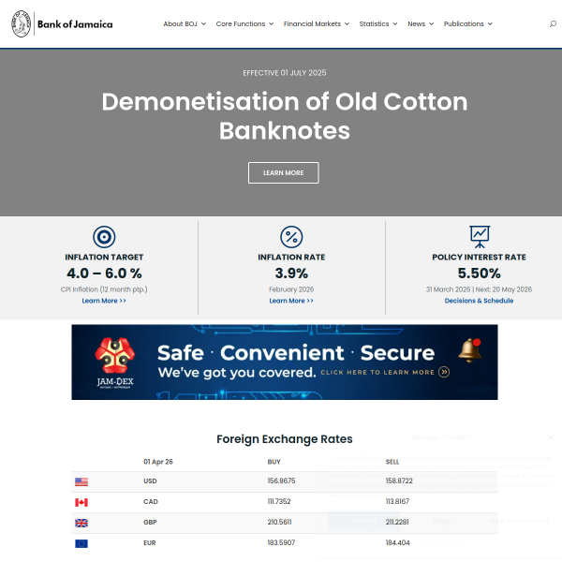The height and width of the screenshot is (562, 562).
Task: Expand the Core Functions dropdown
Action: [244, 24]
